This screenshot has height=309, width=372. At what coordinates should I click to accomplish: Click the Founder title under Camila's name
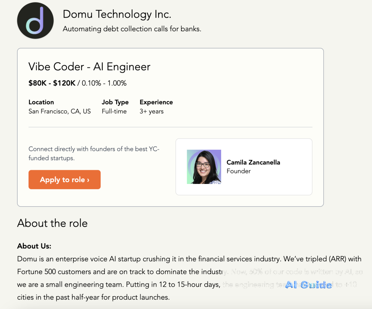(x=238, y=171)
